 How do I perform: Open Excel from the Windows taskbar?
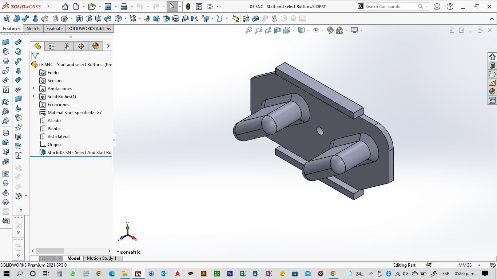tap(243, 274)
